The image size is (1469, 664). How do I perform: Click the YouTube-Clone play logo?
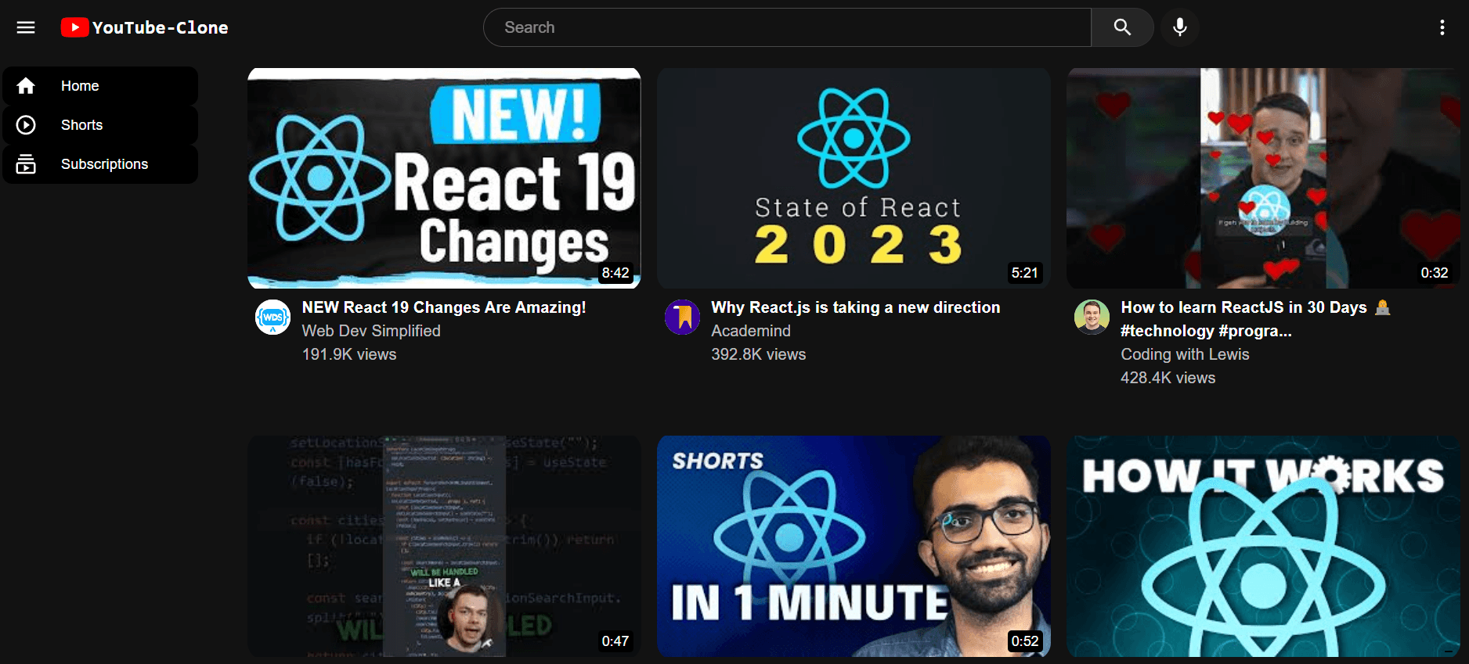click(x=74, y=27)
